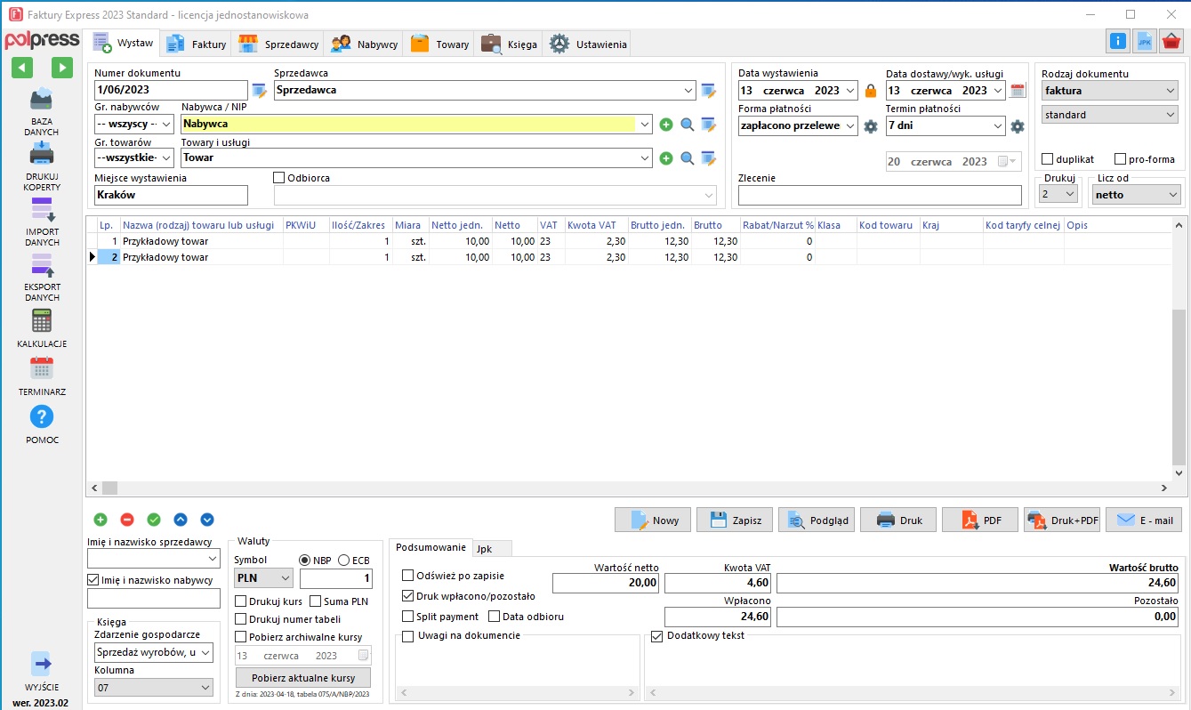Click green right arrow navigation button
The width and height of the screenshot is (1191, 710).
coord(61,68)
